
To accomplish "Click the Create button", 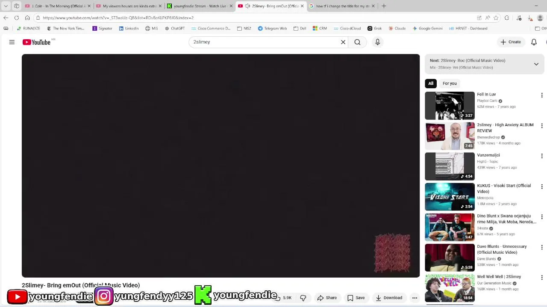I will click(511, 42).
